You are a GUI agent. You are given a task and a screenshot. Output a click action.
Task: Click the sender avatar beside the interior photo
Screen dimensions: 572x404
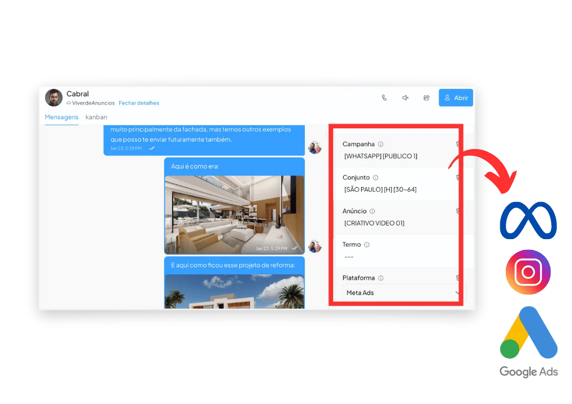(315, 247)
